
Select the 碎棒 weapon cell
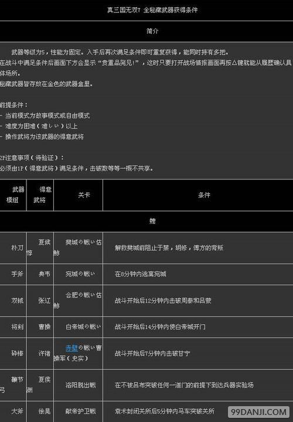click(x=13, y=353)
